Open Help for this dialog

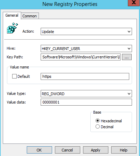pyautogui.click(x=124, y=150)
